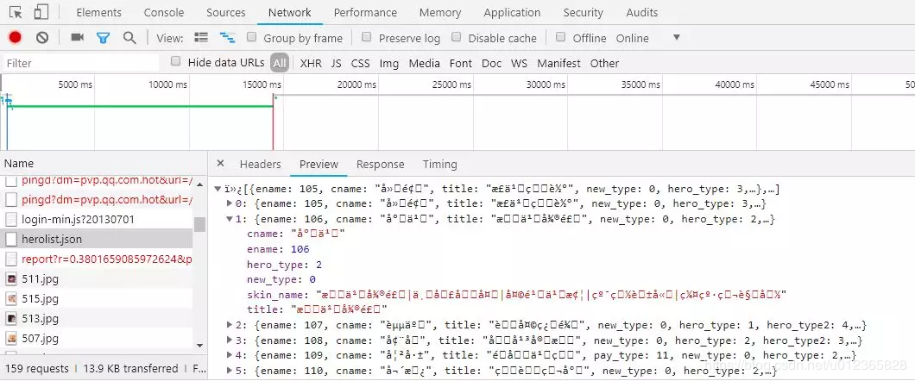
Task: Expand JSON item 4 (ename 109)
Action: point(230,355)
